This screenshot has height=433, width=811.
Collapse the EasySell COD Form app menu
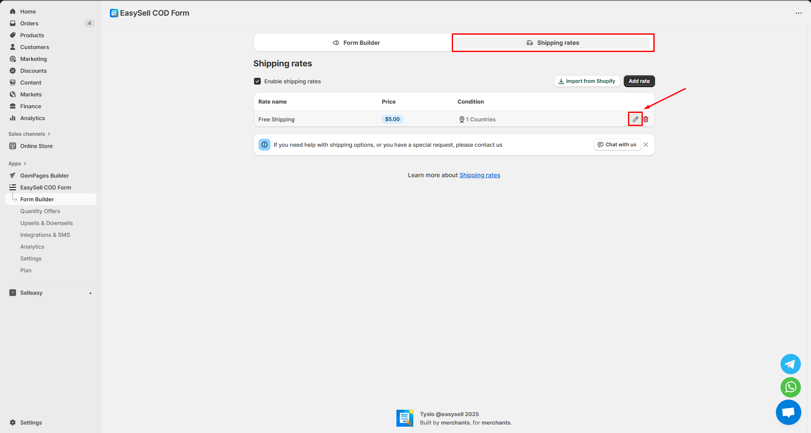45,187
